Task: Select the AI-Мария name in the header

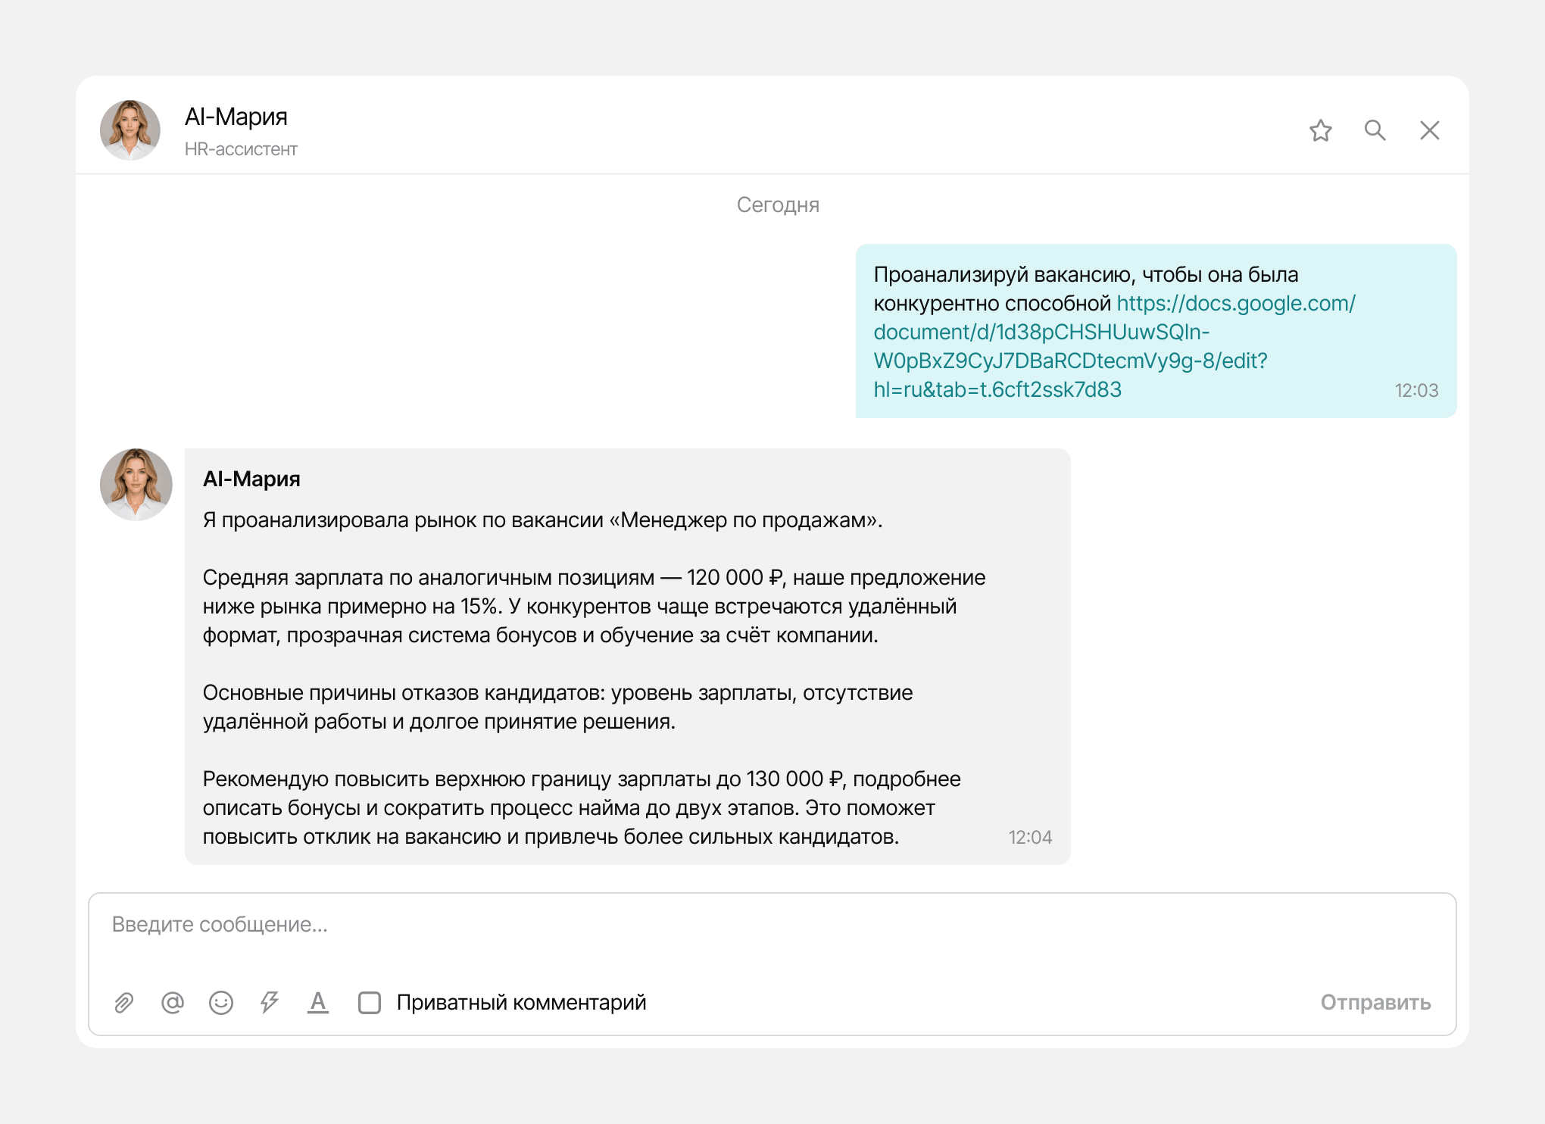Action: click(x=236, y=117)
